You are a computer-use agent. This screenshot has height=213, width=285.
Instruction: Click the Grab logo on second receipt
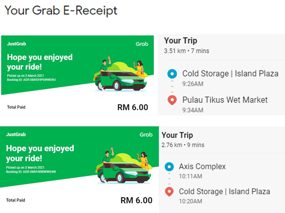click(146, 135)
